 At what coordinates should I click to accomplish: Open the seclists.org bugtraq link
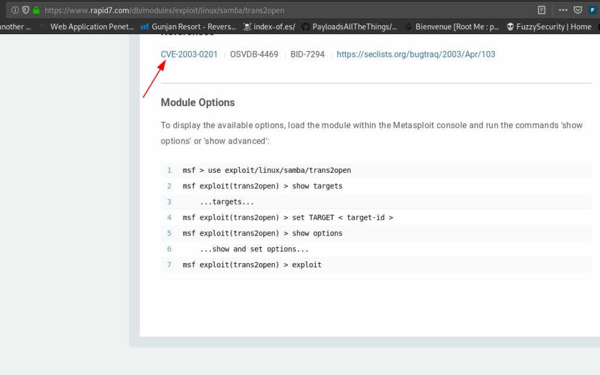pyautogui.click(x=415, y=54)
